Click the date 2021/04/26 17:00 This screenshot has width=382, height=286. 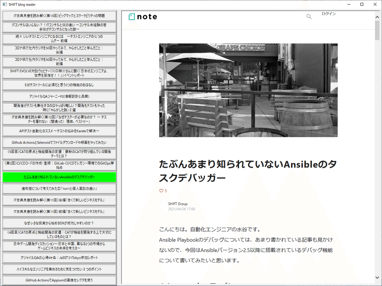181,209
